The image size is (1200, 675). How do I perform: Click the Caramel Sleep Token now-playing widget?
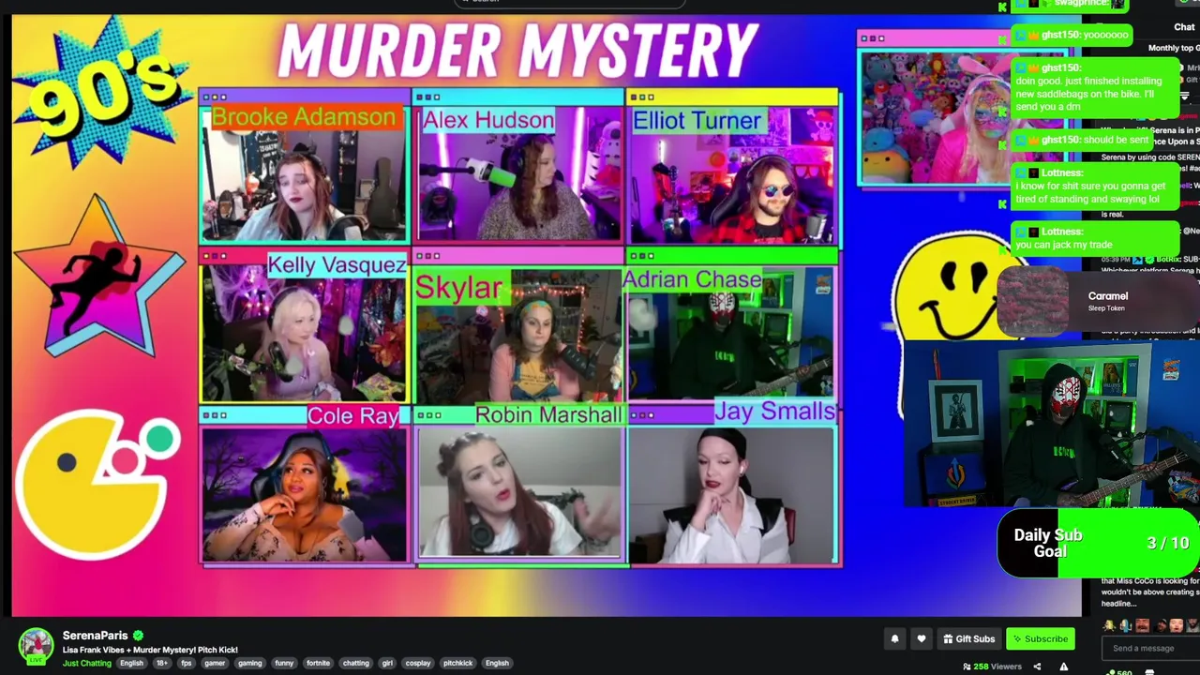coord(1097,301)
